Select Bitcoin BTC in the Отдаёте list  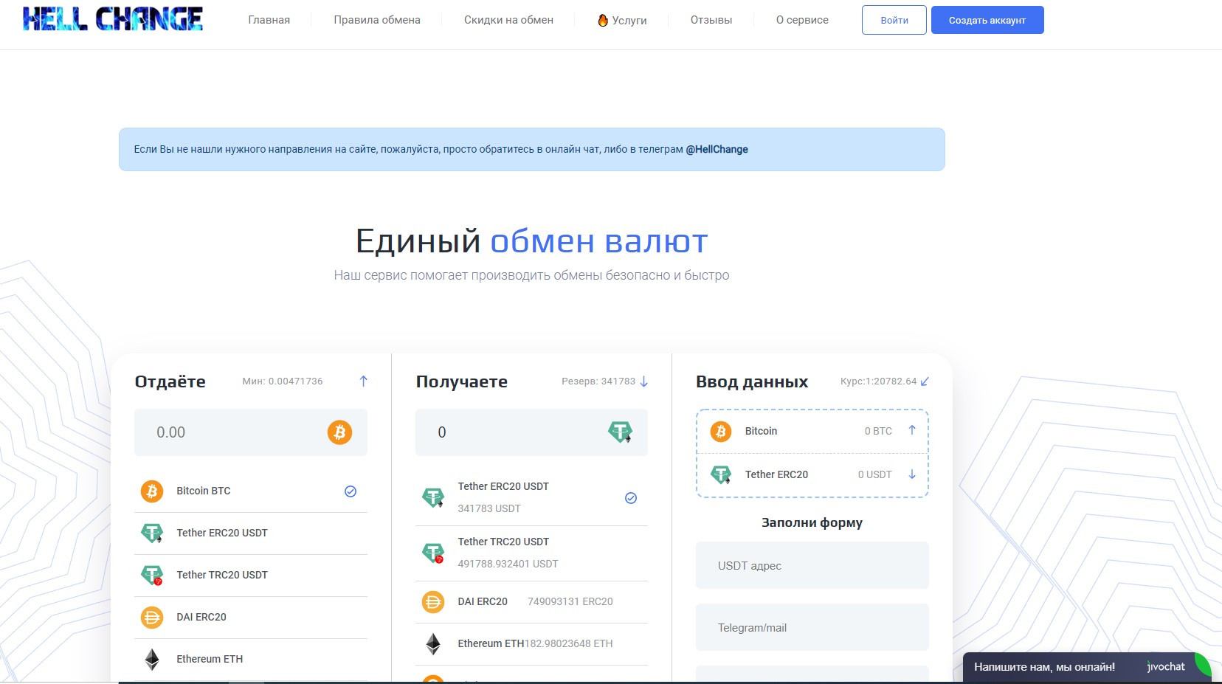251,491
